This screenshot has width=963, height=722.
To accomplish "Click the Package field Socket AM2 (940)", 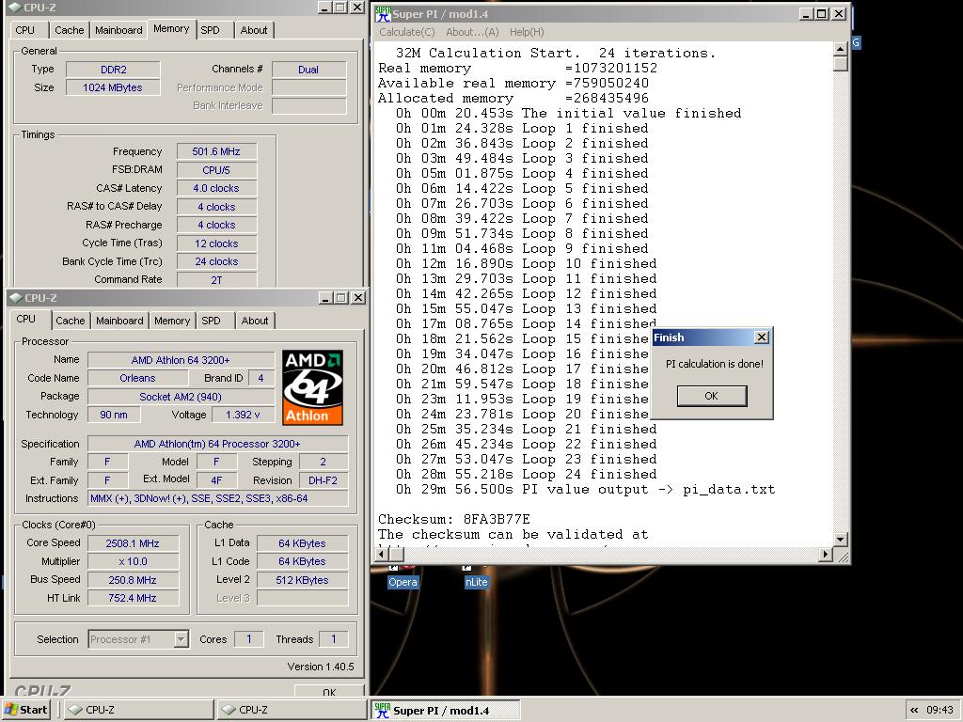I will click(182, 397).
